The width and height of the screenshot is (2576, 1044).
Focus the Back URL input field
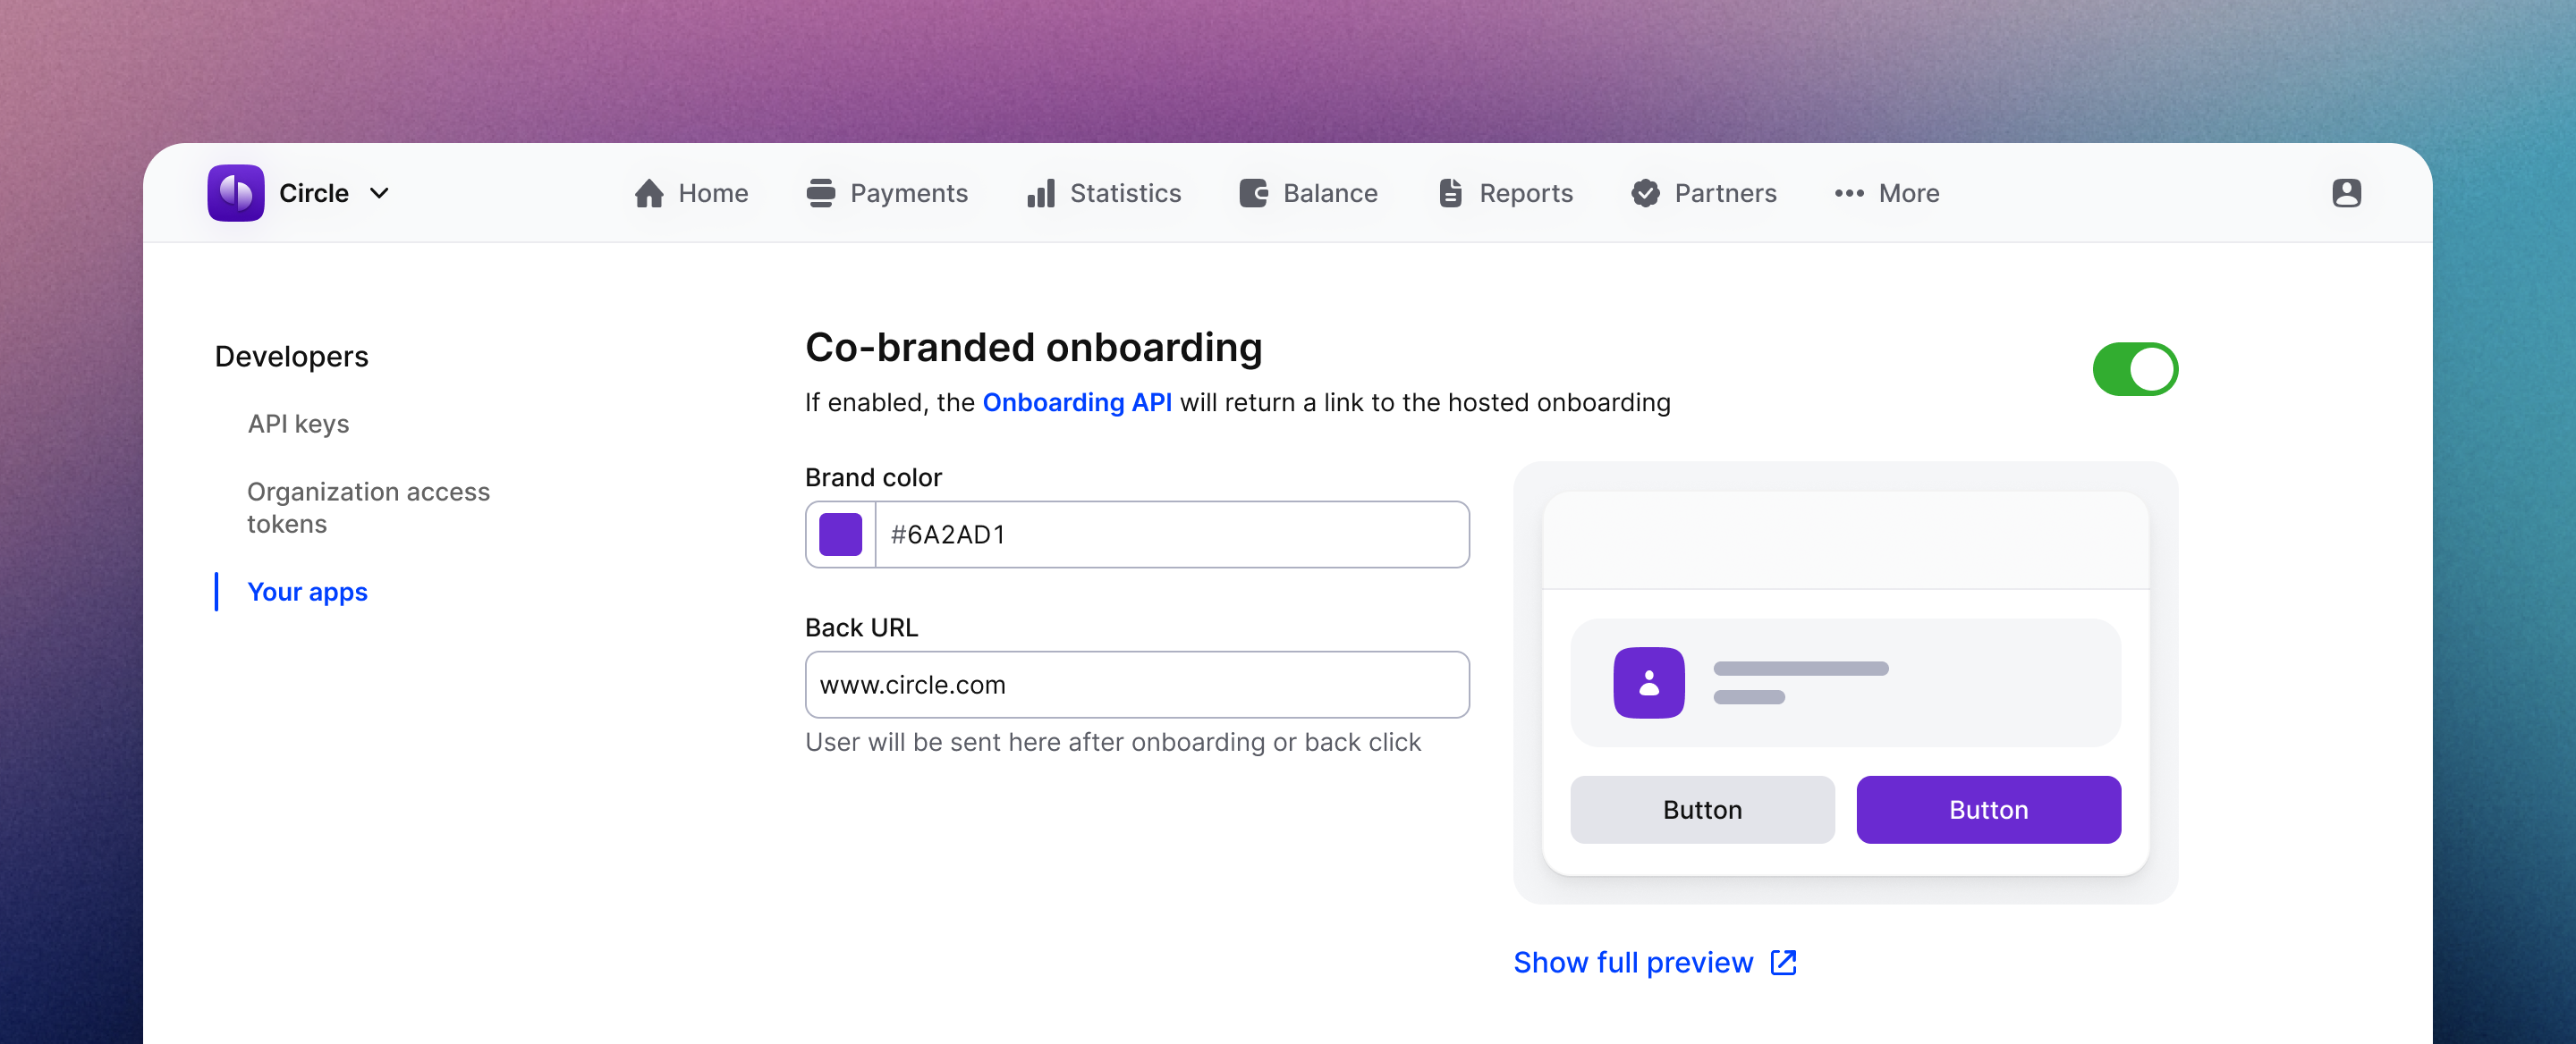click(1137, 685)
